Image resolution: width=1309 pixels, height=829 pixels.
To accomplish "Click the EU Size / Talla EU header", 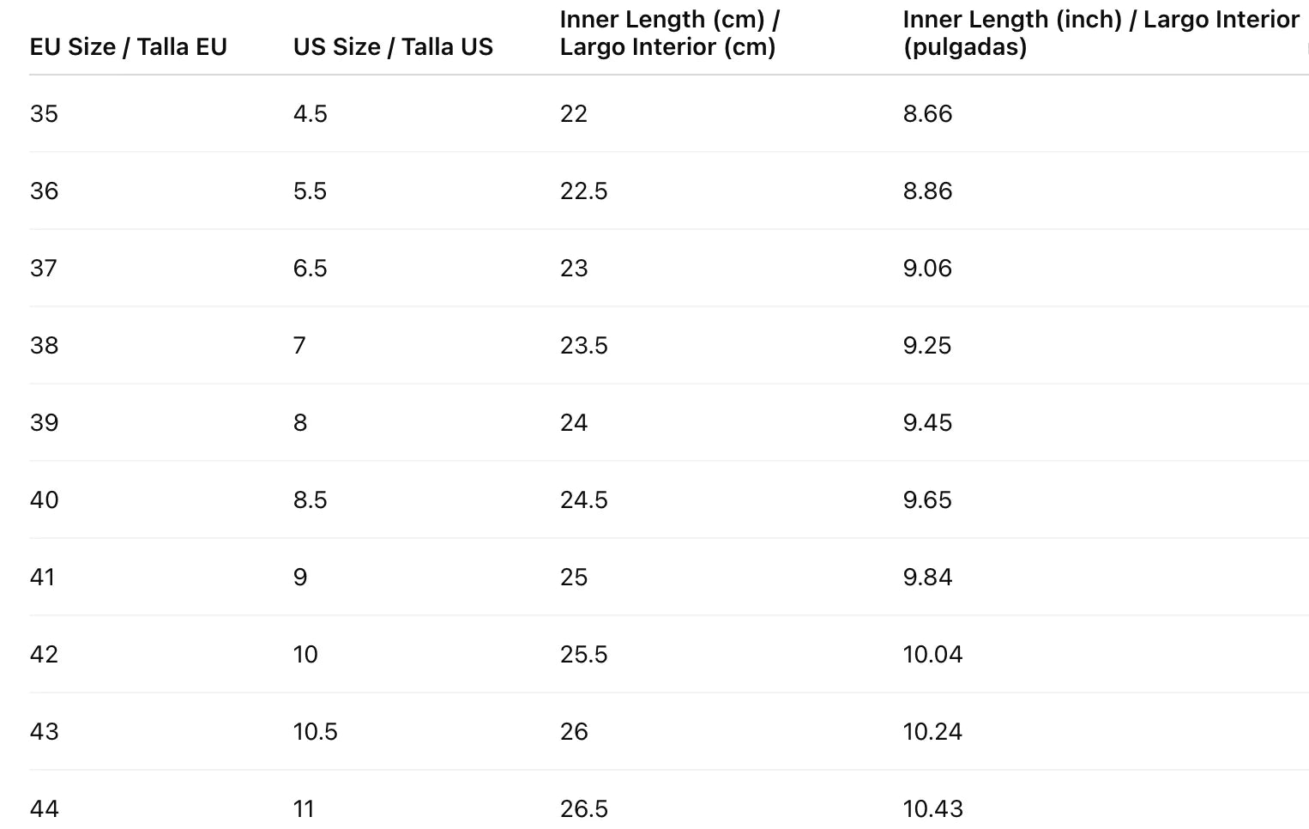I will click(128, 47).
